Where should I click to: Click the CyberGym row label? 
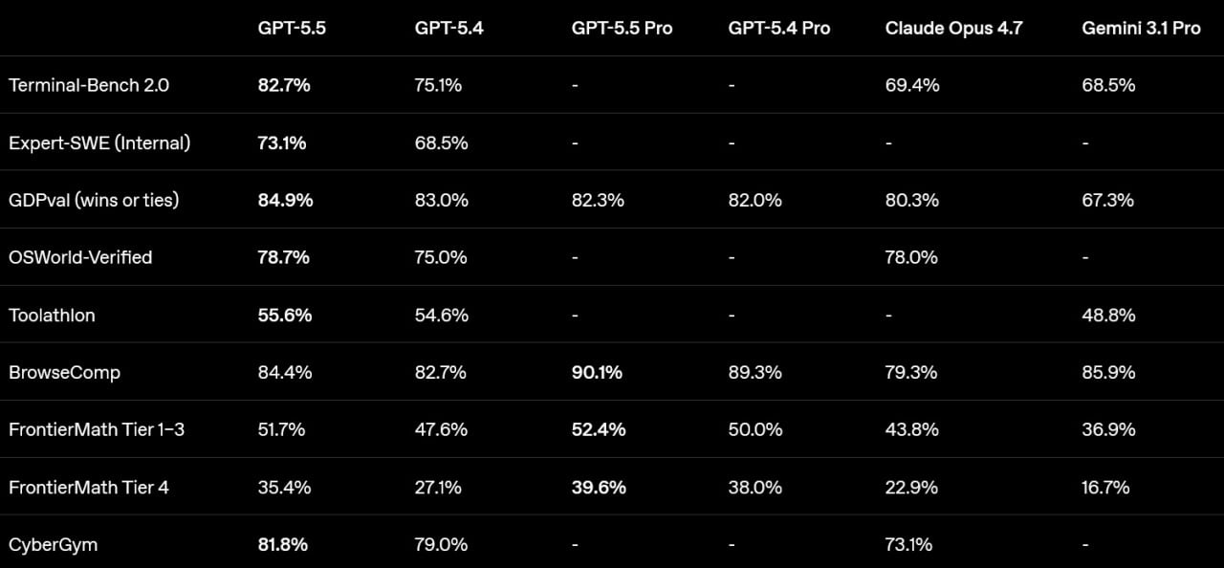tap(53, 544)
